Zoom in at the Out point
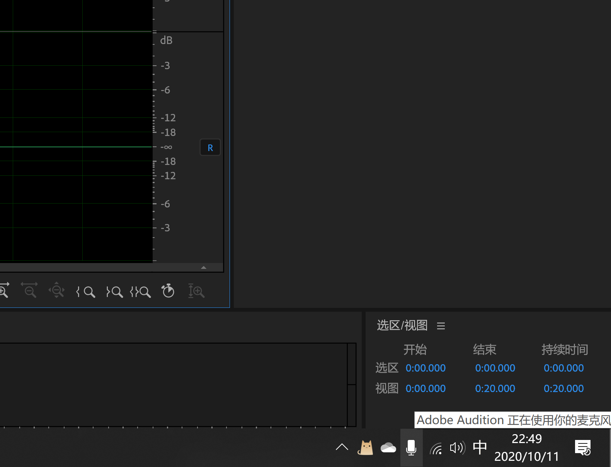 [x=114, y=292]
